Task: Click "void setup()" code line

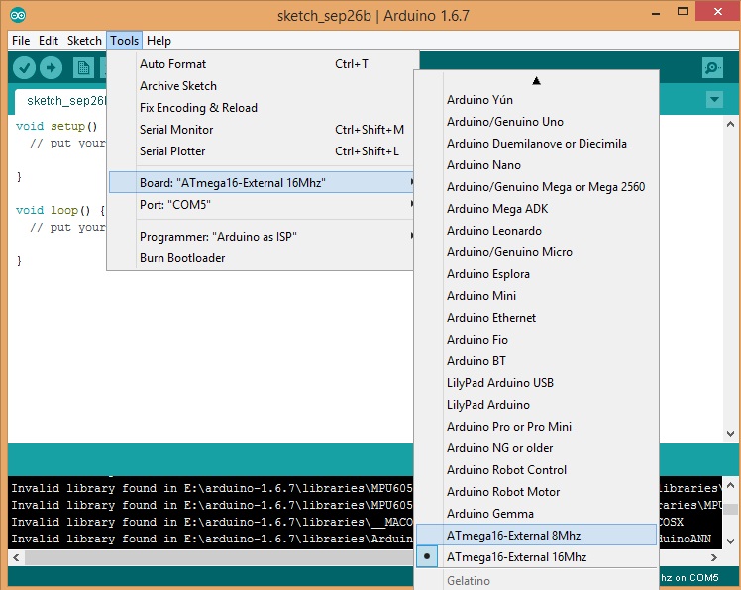Action: (56, 126)
